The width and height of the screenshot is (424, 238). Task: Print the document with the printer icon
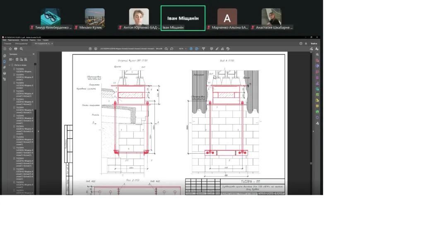point(16,49)
